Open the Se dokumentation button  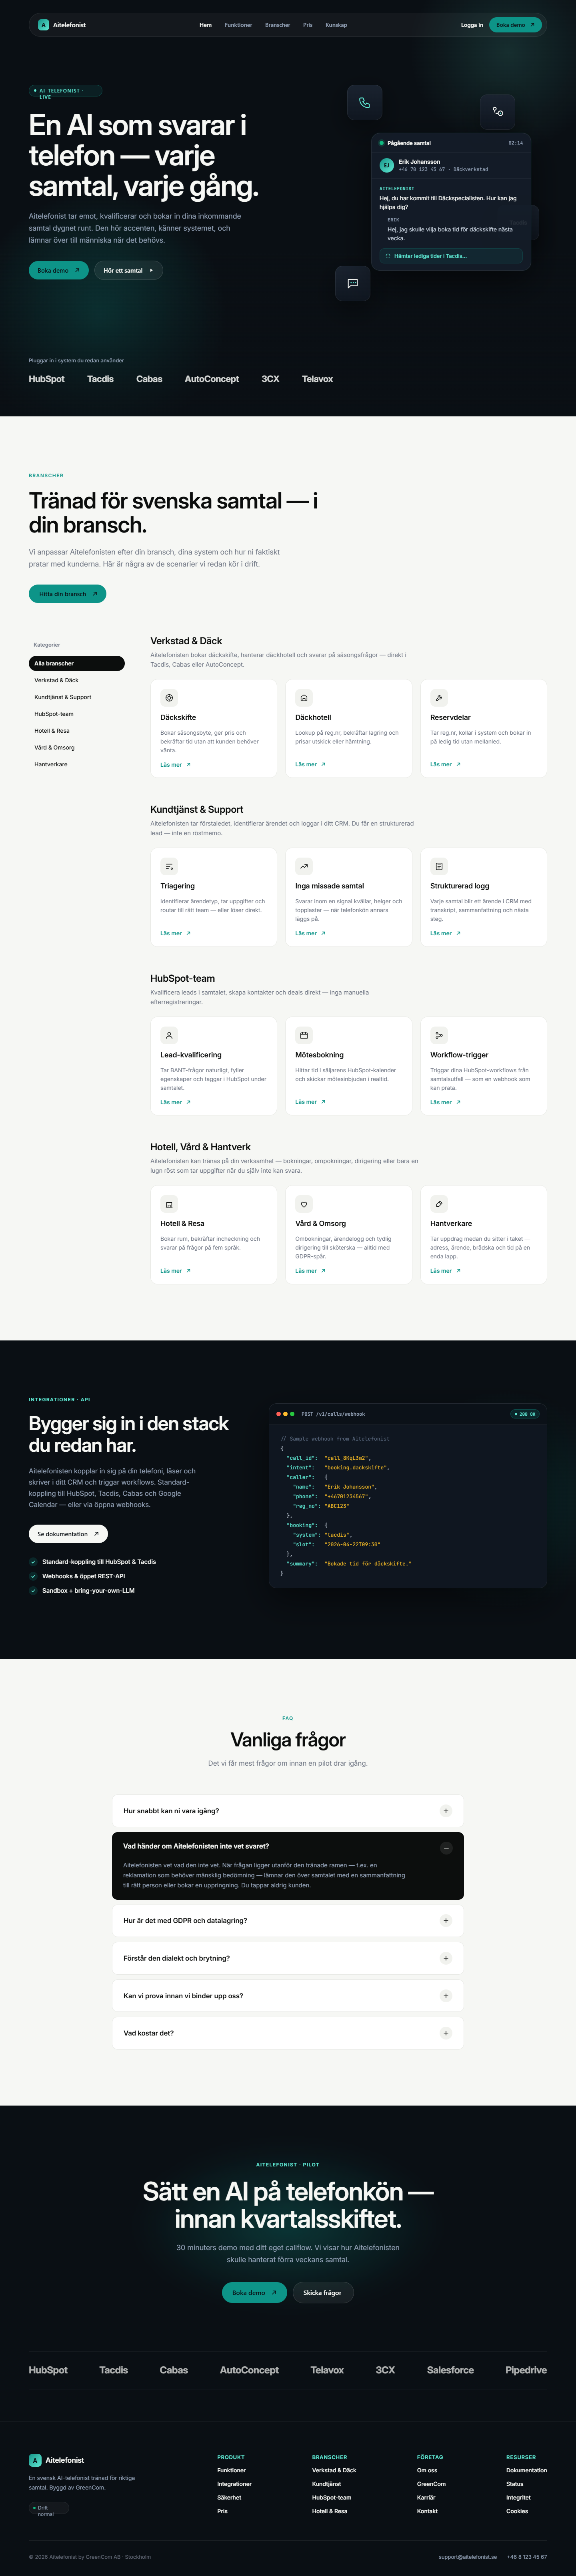[68, 1534]
